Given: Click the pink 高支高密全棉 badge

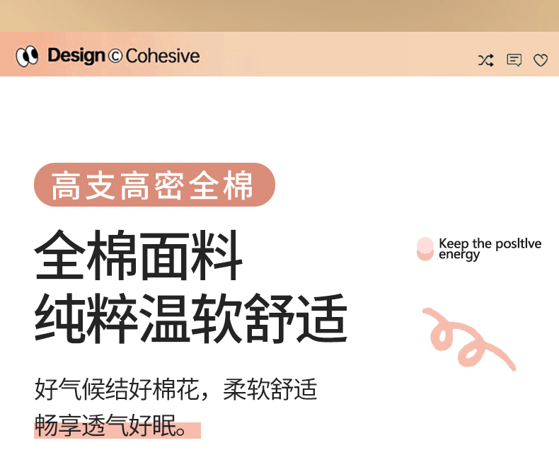Looking at the screenshot, I should click(154, 185).
